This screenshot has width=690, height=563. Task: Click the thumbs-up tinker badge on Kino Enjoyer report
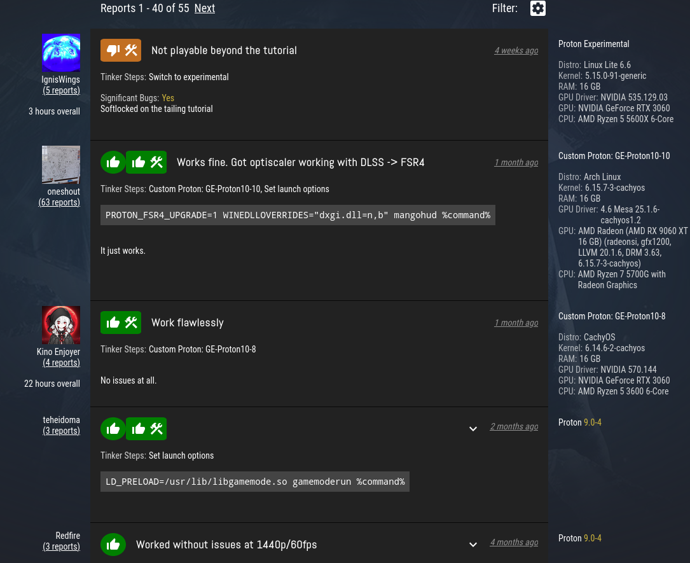click(121, 323)
